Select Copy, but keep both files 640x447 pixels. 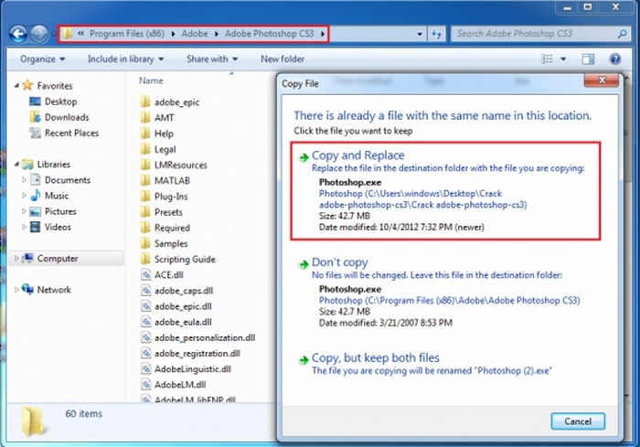click(x=376, y=358)
